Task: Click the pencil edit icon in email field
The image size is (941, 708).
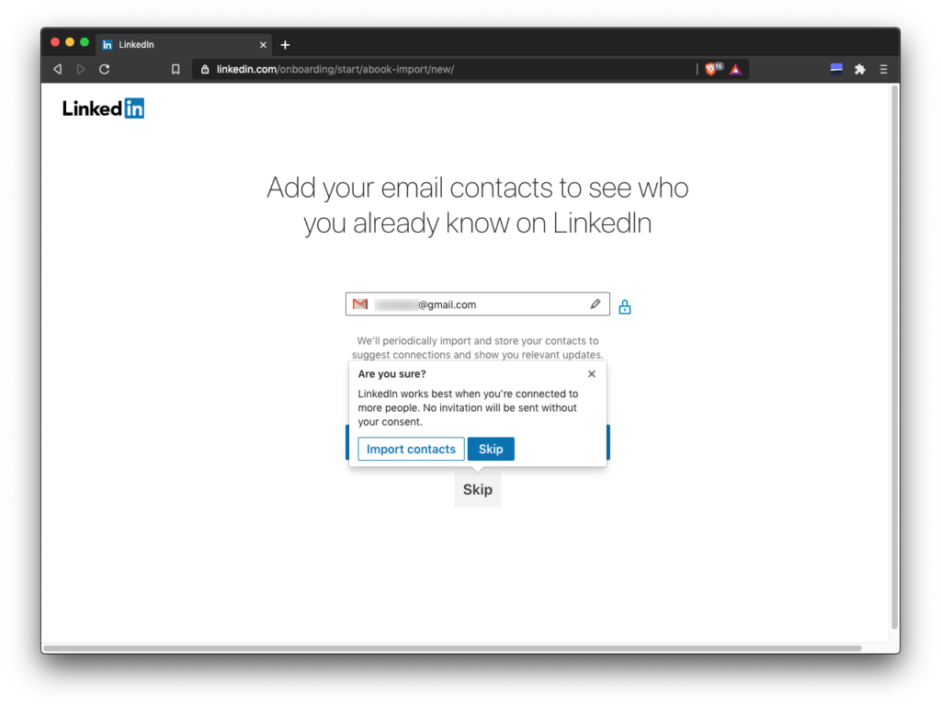Action: point(595,304)
